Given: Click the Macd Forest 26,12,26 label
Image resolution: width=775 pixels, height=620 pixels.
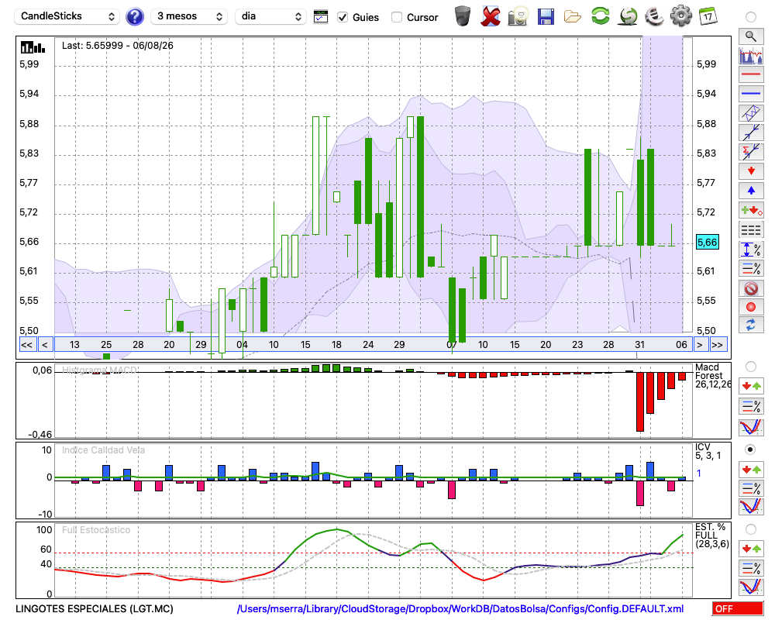Looking at the screenshot, I should point(712,376).
